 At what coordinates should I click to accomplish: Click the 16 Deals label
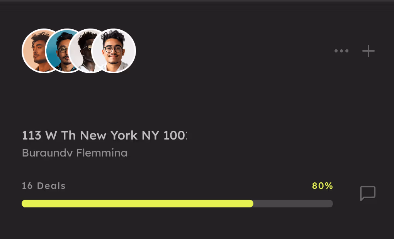click(x=44, y=186)
